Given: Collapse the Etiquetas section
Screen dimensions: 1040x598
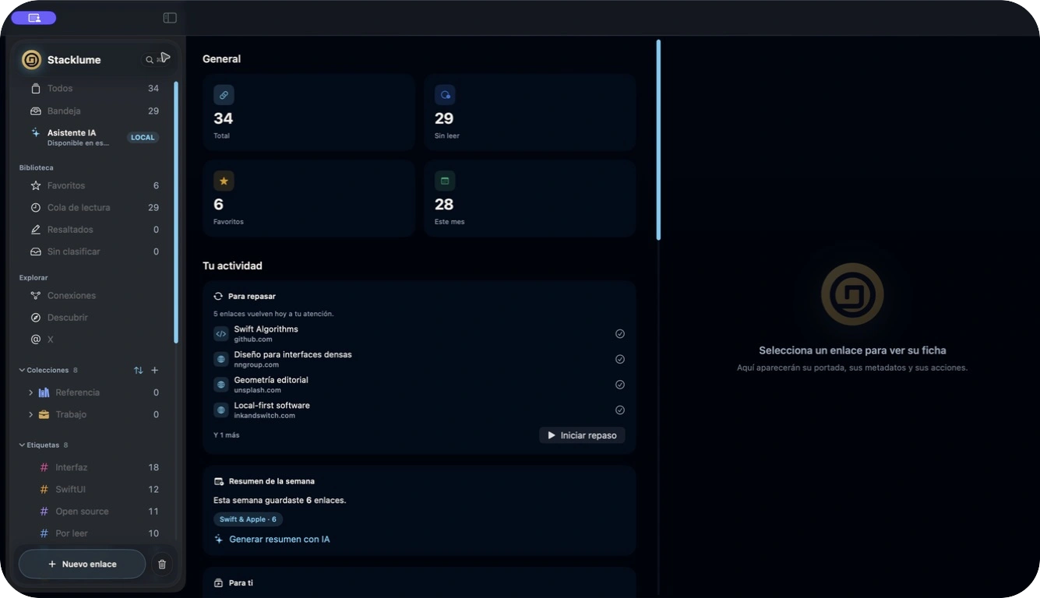Looking at the screenshot, I should click(22, 445).
